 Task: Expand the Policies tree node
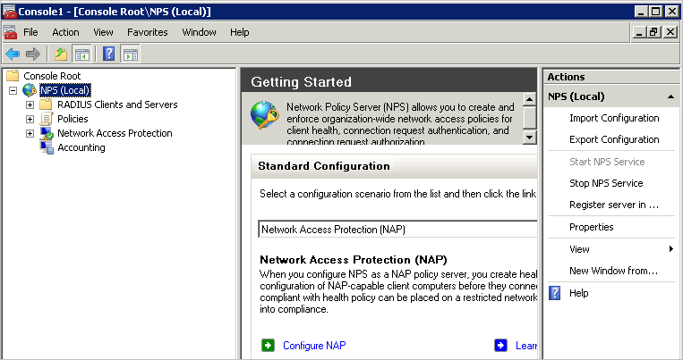click(x=30, y=119)
